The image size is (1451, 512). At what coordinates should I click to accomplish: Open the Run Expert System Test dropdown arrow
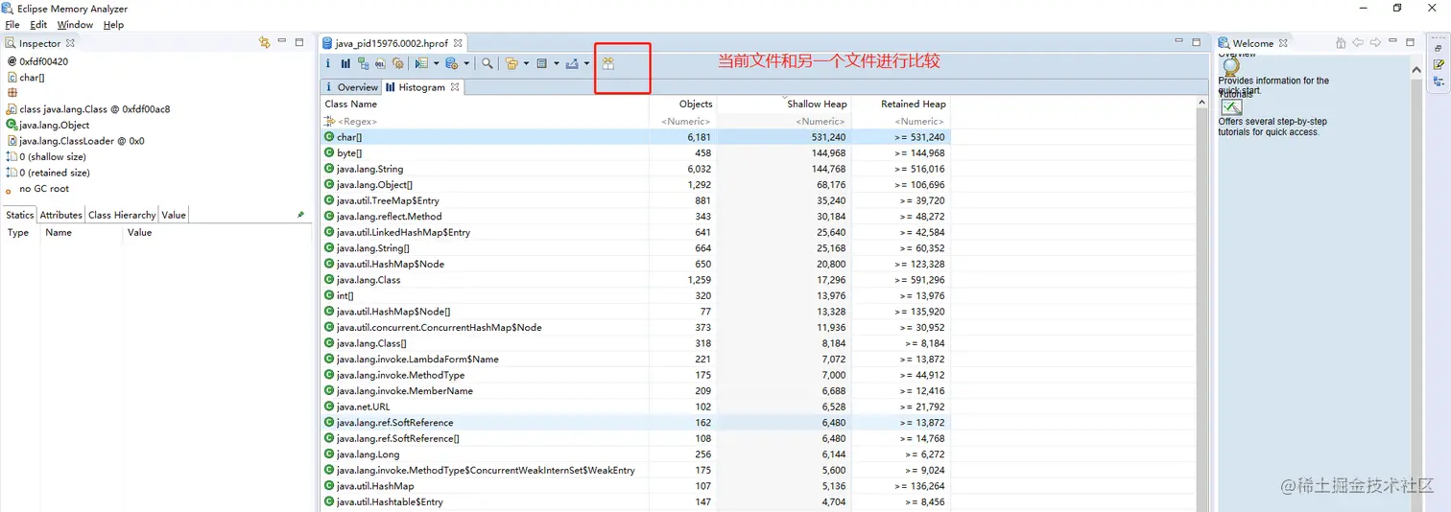point(436,63)
